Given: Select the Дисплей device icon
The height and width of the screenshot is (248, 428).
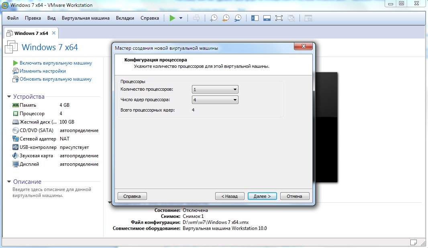Looking at the screenshot, I should (16, 164).
